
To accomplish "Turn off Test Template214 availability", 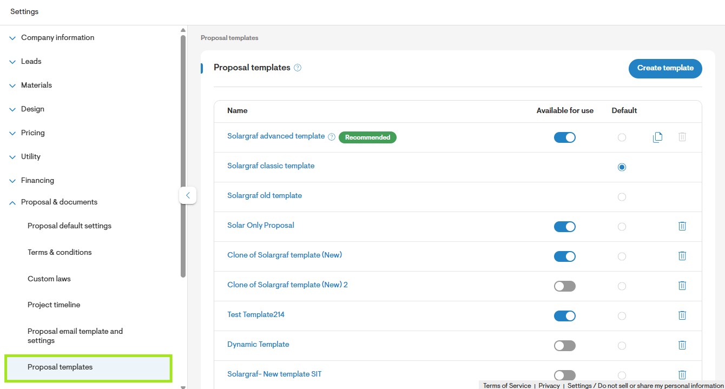I will pos(565,316).
